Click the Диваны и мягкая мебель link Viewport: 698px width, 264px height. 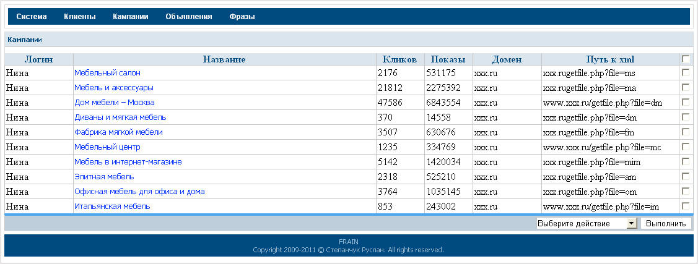120,117
